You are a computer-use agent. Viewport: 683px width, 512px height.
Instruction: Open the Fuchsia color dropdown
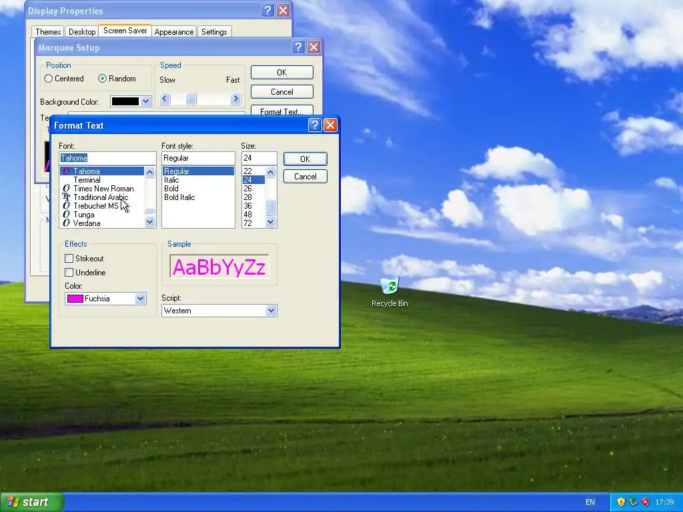click(140, 299)
